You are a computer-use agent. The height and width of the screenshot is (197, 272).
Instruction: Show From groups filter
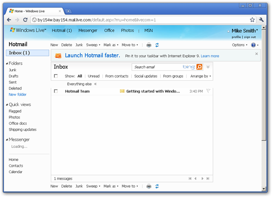click(173, 76)
